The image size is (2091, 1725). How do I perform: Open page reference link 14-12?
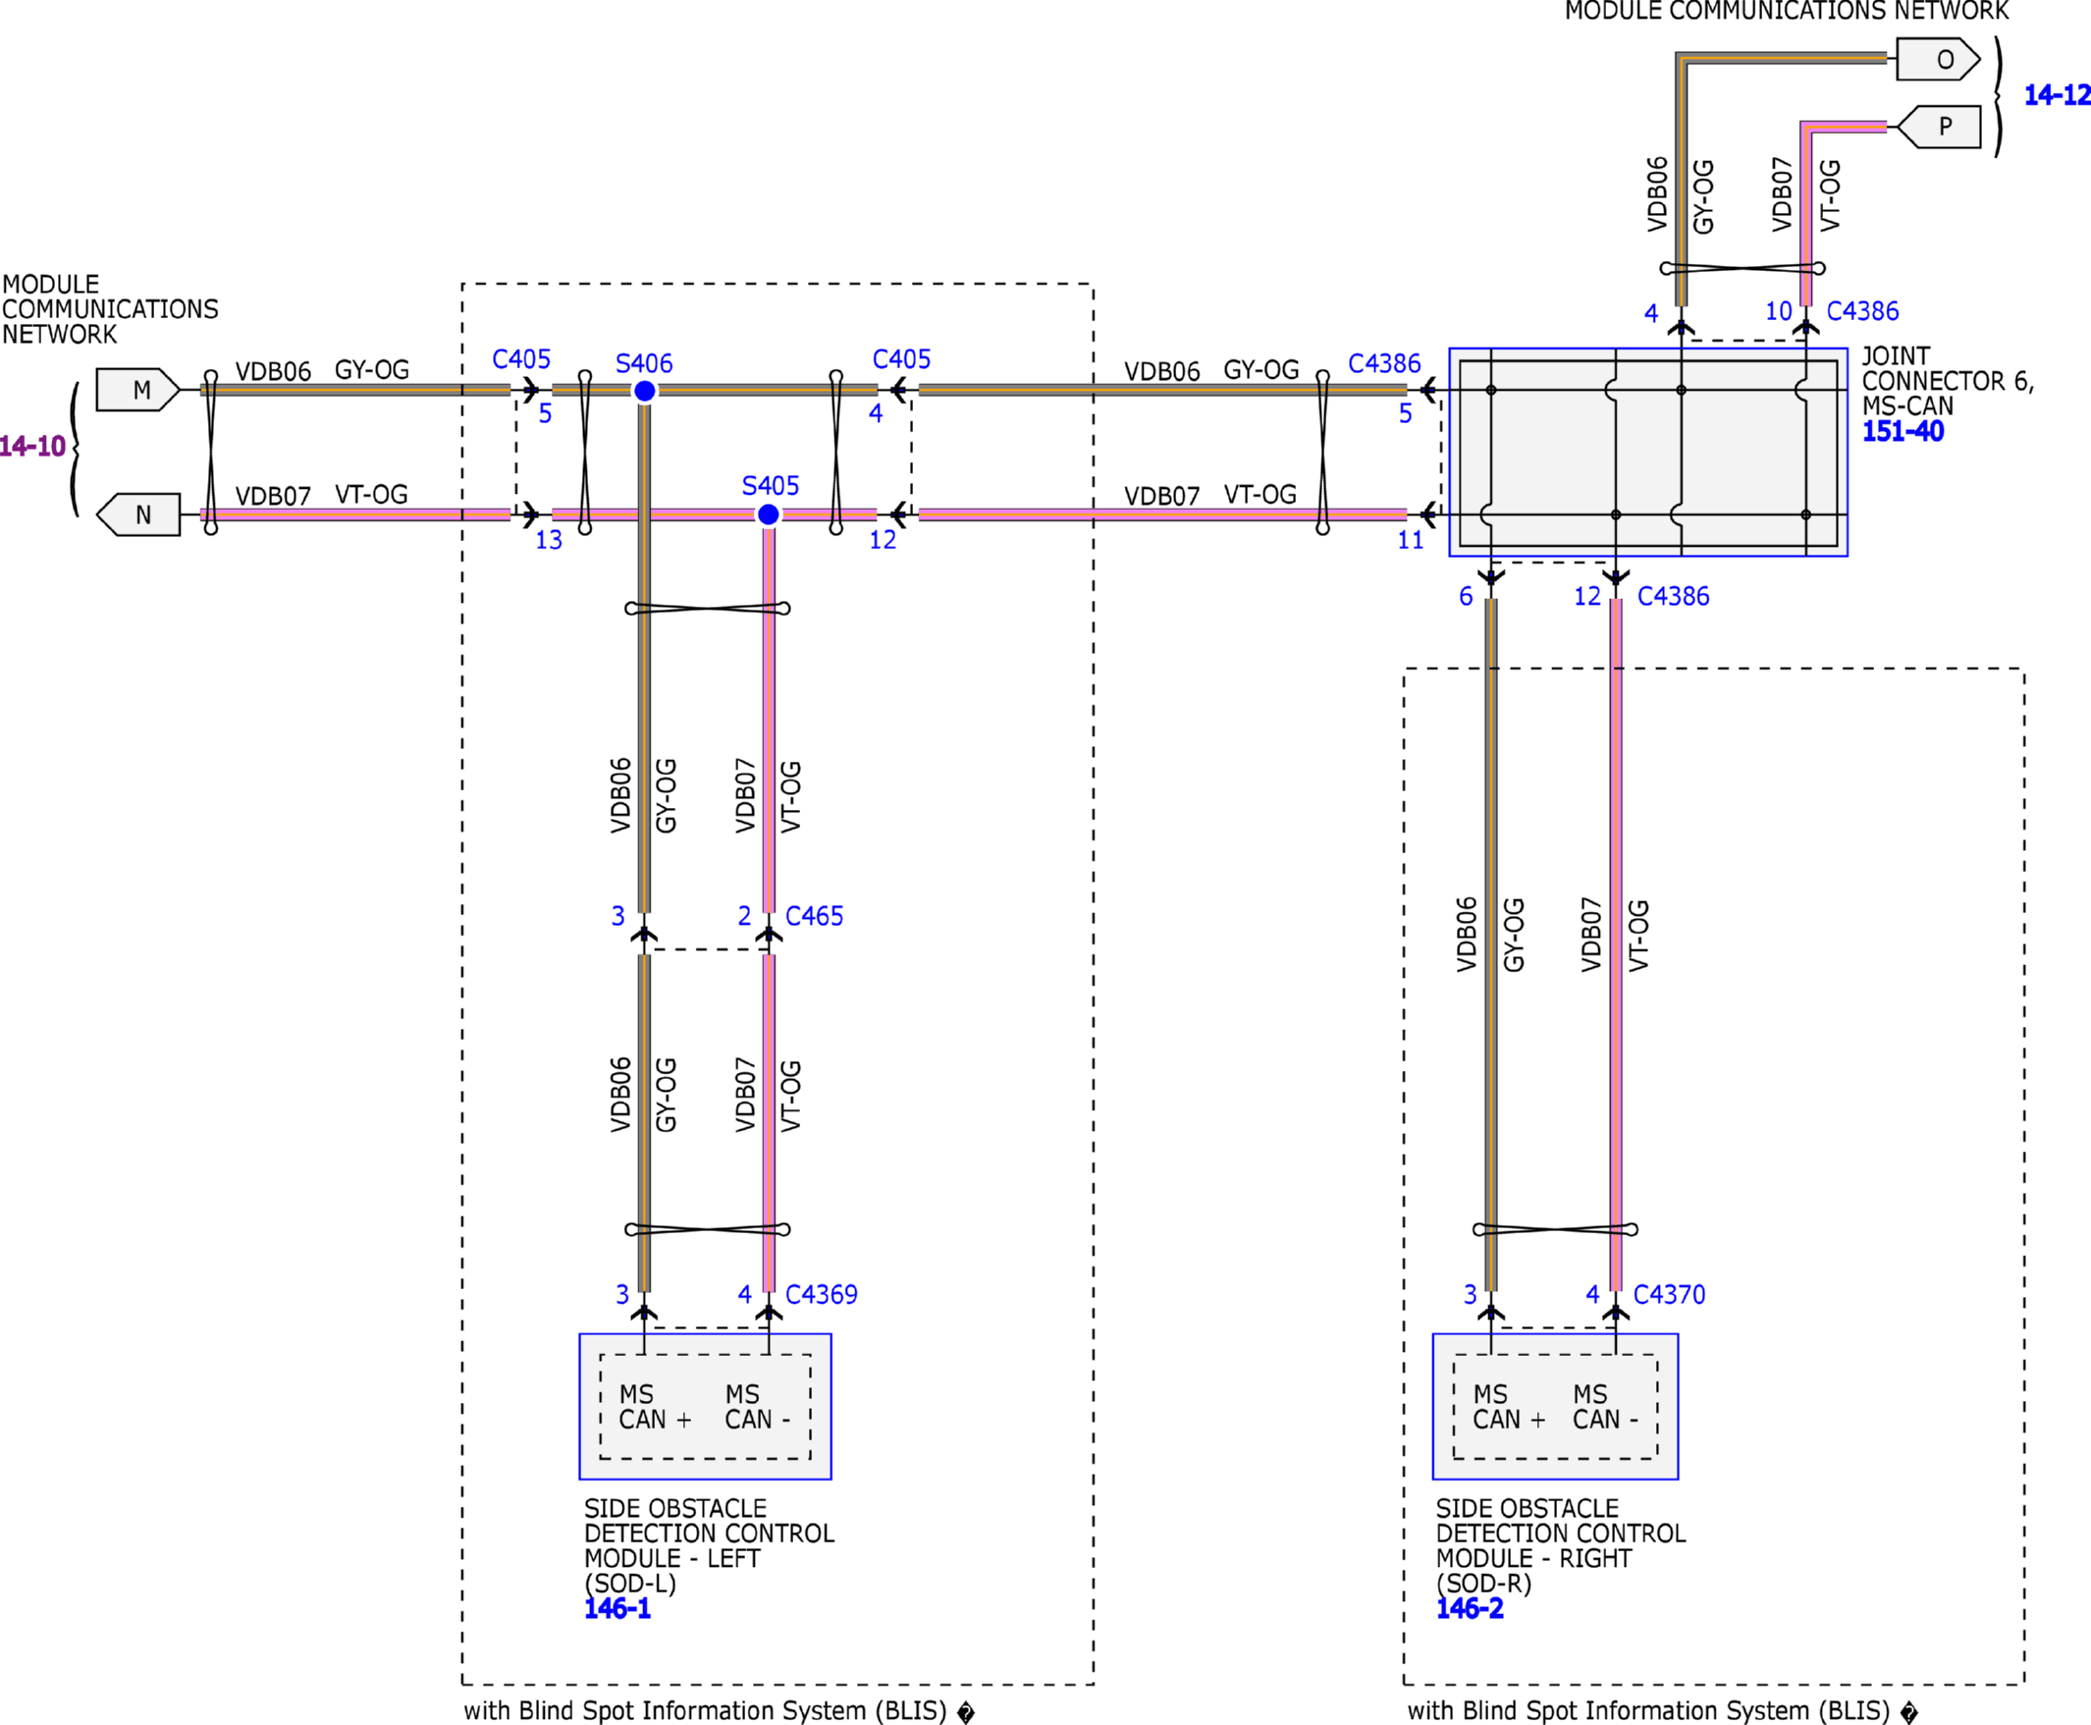[2057, 95]
